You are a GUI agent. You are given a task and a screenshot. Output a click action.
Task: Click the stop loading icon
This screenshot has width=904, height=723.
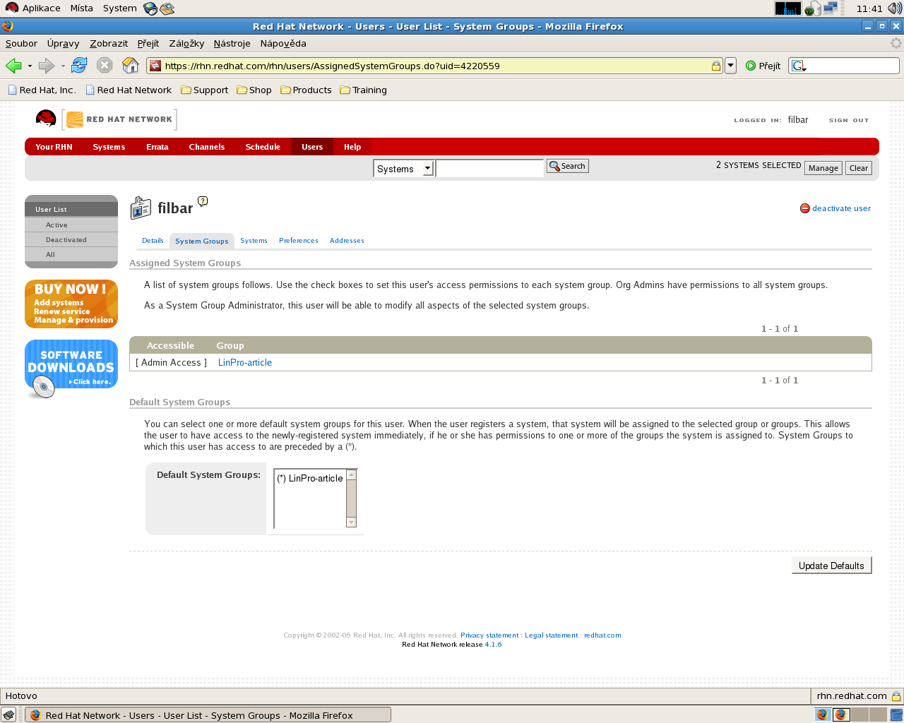[105, 66]
